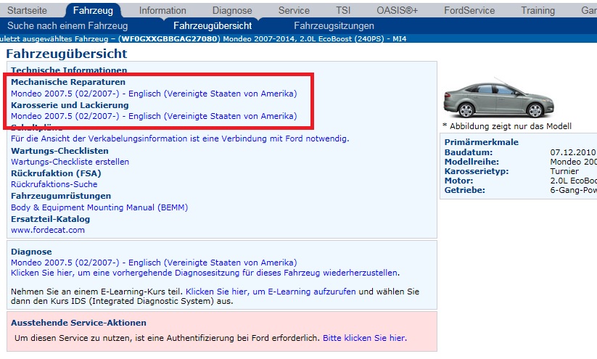597x359 pixels.
Task: Click Wartungs-Checkliste erstellen link
Action: 70,162
